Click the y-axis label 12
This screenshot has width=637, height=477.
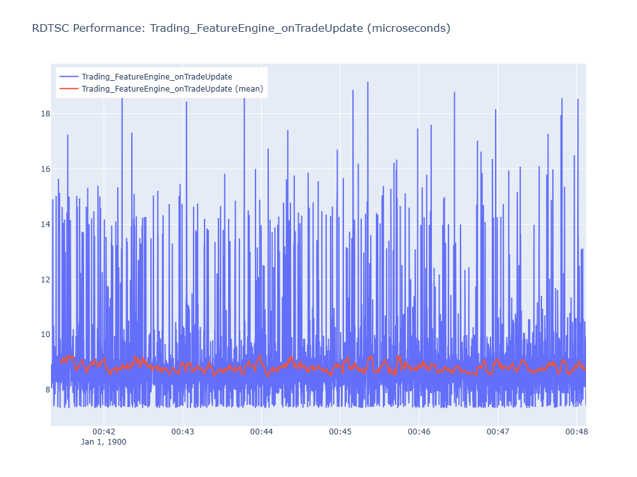pos(45,279)
